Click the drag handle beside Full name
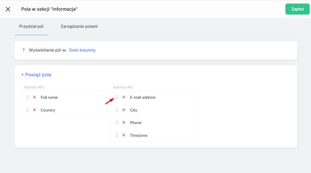This screenshot has width=311, height=173. 28,97
